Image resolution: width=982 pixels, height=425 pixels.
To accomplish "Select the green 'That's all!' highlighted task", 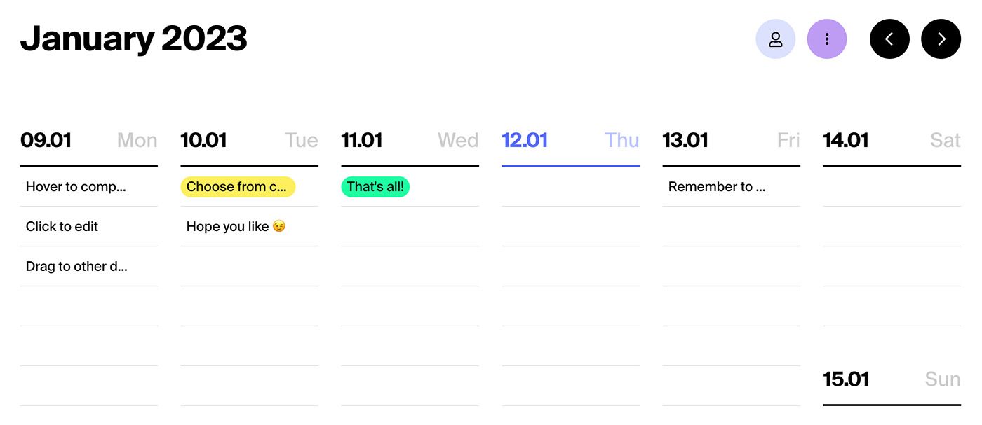I will coord(375,187).
